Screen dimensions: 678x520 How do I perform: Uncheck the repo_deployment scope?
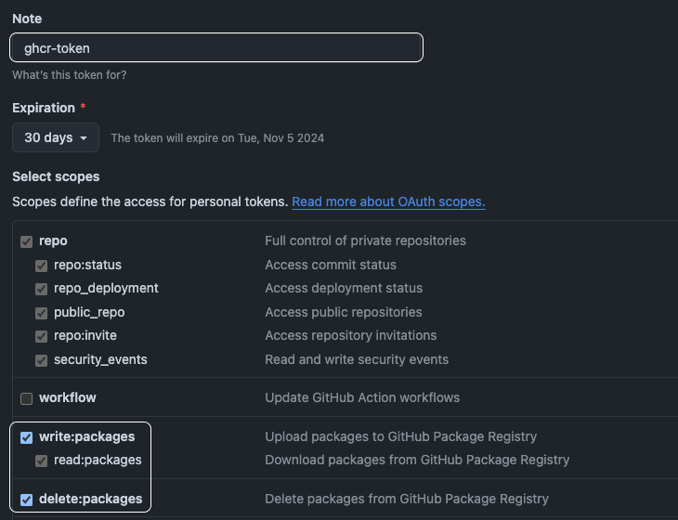41,289
